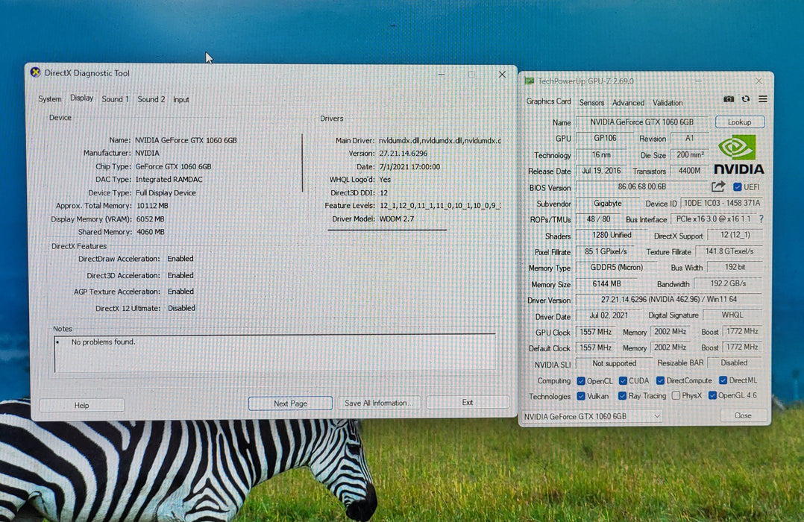Open the GPU selection dropdown in GPU-Z
Viewport: 804px width, 522px height.
[x=593, y=416]
